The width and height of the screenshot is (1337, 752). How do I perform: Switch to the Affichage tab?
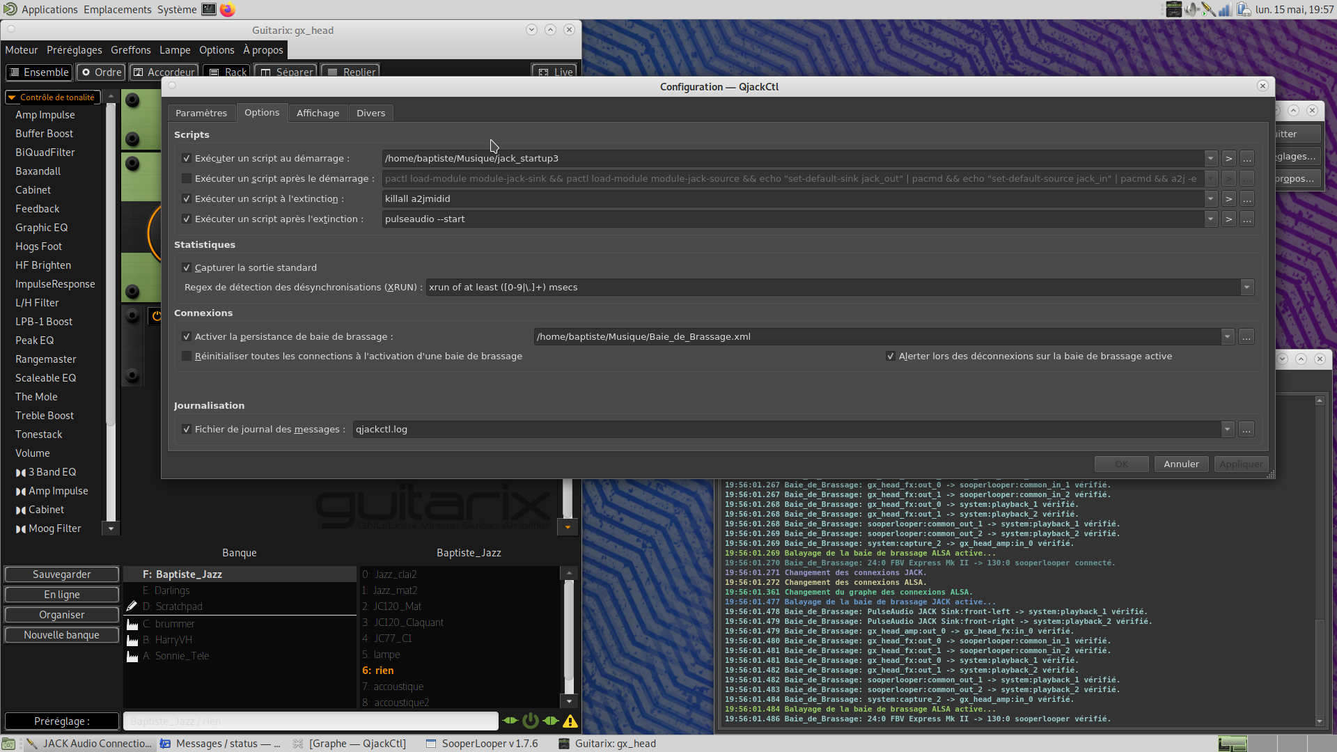coord(318,113)
